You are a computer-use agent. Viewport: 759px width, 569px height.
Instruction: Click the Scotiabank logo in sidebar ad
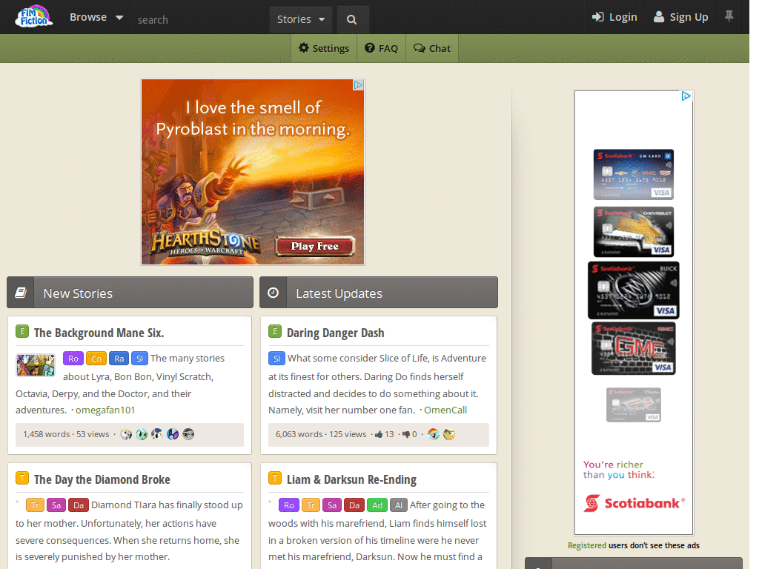point(633,503)
